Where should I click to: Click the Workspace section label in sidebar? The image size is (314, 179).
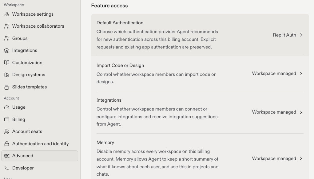click(14, 5)
